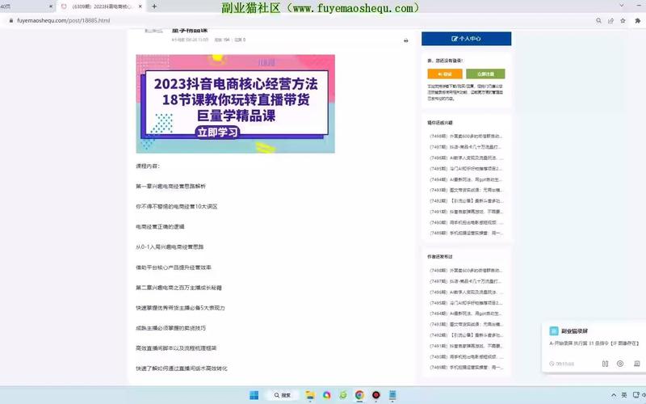Screen dimensions: 646x404
Task: View site info via padlock icon
Action: pos(10,20)
